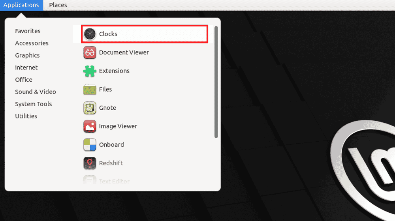The width and height of the screenshot is (395, 221).
Task: Click the Image Viewer label
Action: (118, 126)
